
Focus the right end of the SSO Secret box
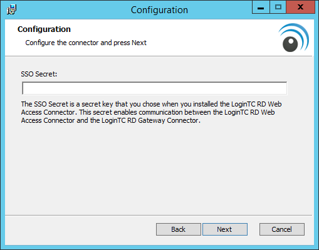(280, 88)
